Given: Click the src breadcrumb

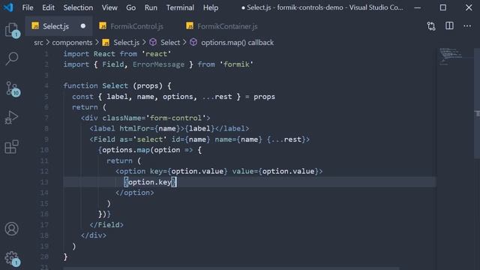Looking at the screenshot, I should coord(38,43).
